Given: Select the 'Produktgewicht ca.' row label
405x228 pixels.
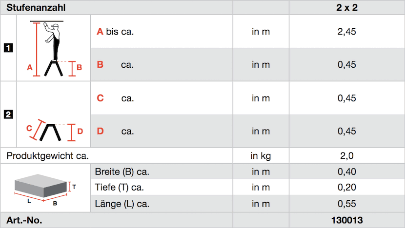Looking at the screenshot, I should pos(47,156).
